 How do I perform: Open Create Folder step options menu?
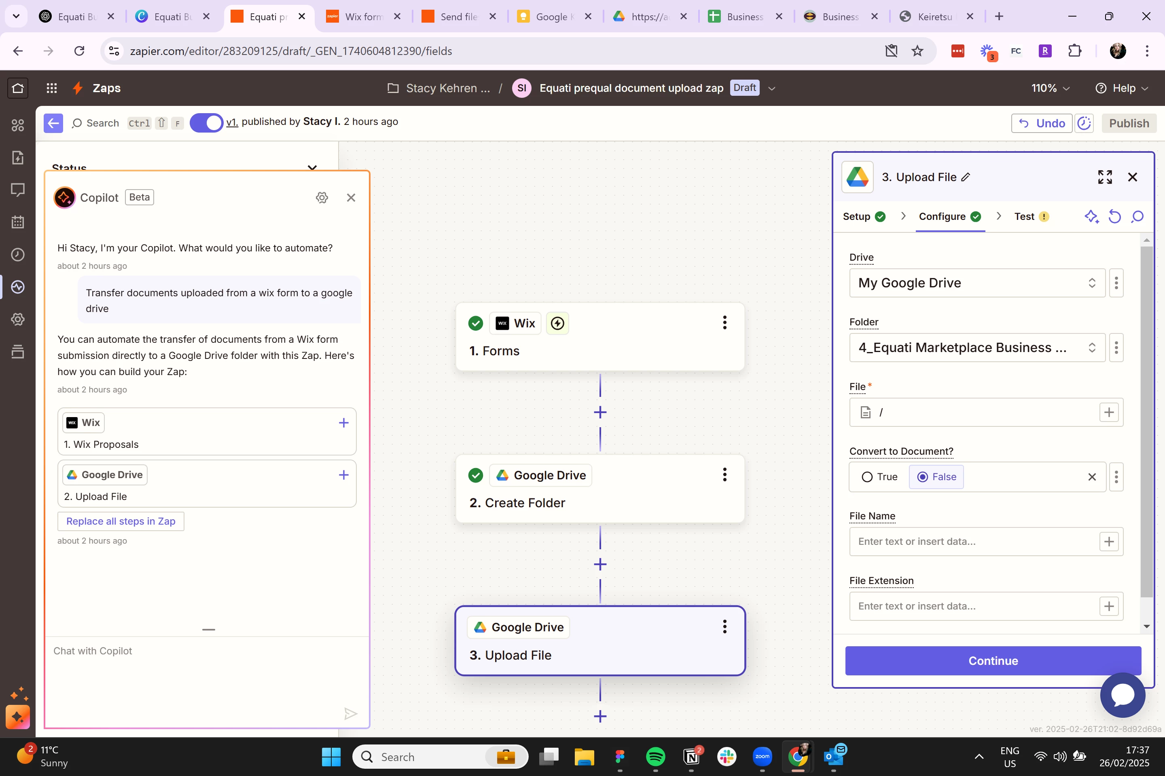coord(724,474)
